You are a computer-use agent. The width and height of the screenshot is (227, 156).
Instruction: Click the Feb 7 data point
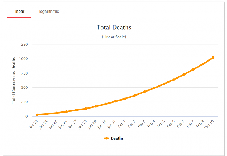click(183, 75)
